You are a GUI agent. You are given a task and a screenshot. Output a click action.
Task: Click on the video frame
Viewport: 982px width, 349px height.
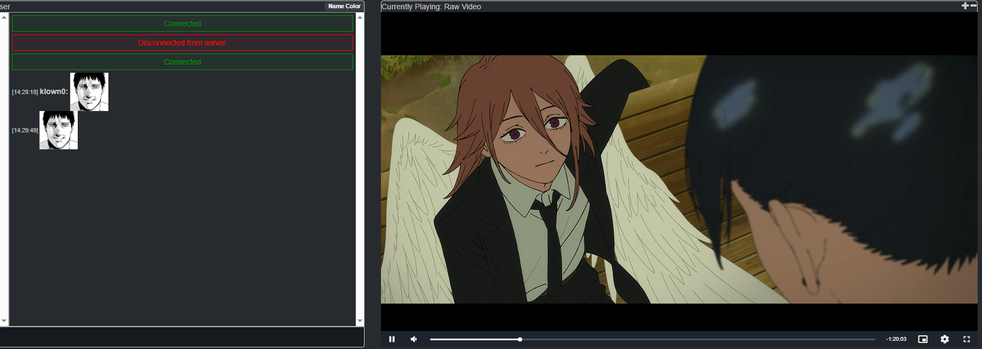point(679,179)
